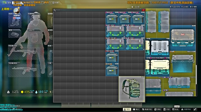Screen dimensions: 201x112
Task: Switch to the 角色 character tab
Action: (x=127, y=109)
